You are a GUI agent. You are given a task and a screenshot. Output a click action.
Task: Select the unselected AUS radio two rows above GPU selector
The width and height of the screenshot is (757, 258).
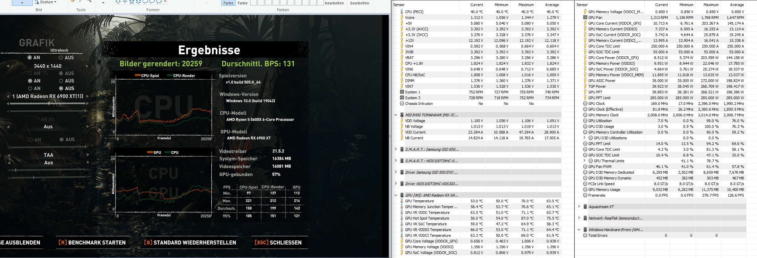pyautogui.click(x=61, y=81)
